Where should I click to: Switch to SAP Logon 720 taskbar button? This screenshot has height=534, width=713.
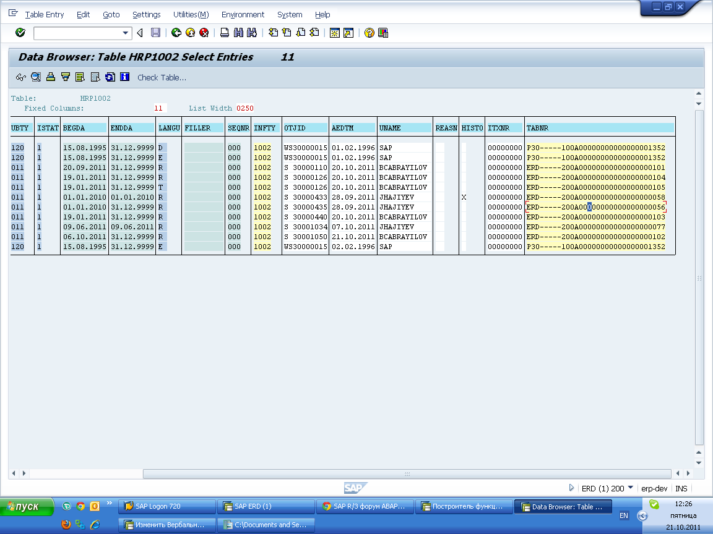click(x=167, y=506)
